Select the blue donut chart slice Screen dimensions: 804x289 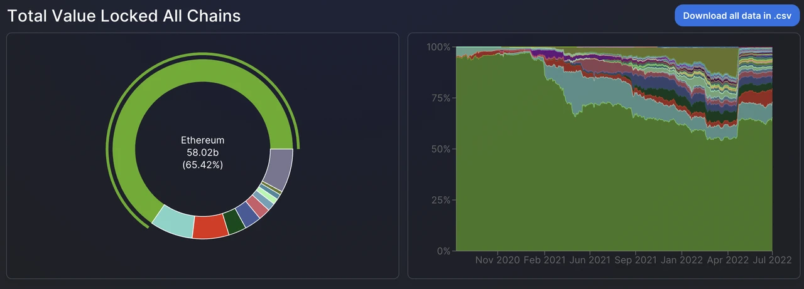247,214
